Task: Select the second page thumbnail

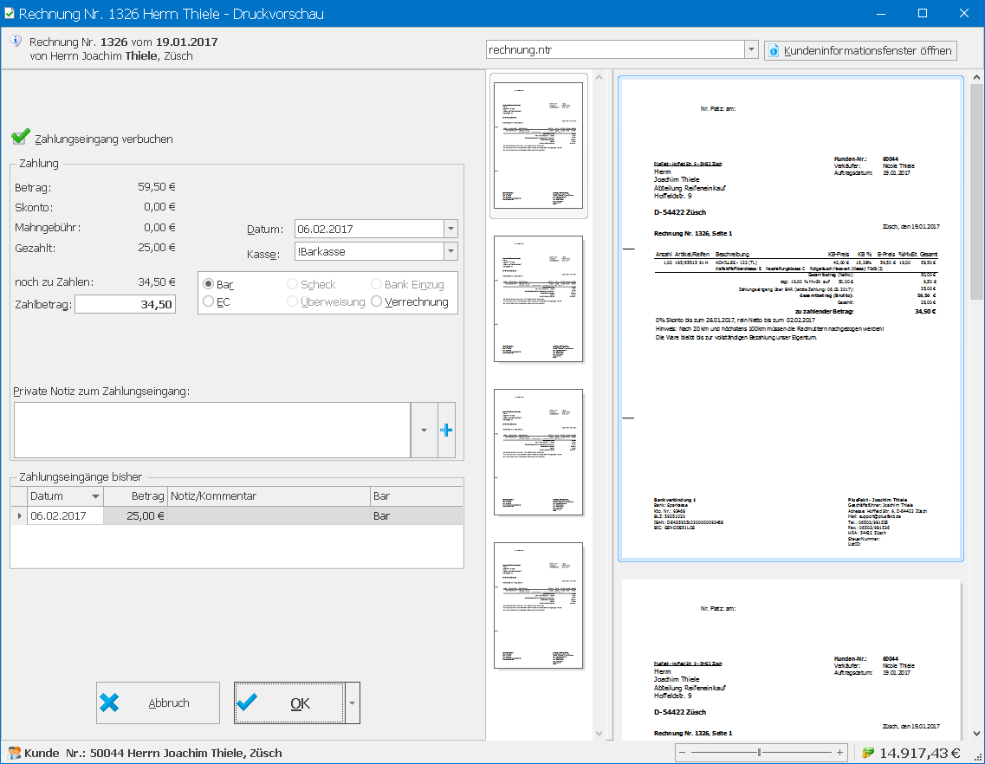Action: (x=538, y=299)
